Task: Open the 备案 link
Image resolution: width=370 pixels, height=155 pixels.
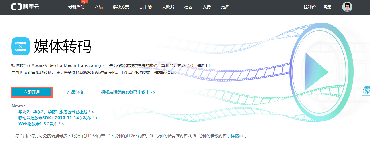Action: (327, 7)
